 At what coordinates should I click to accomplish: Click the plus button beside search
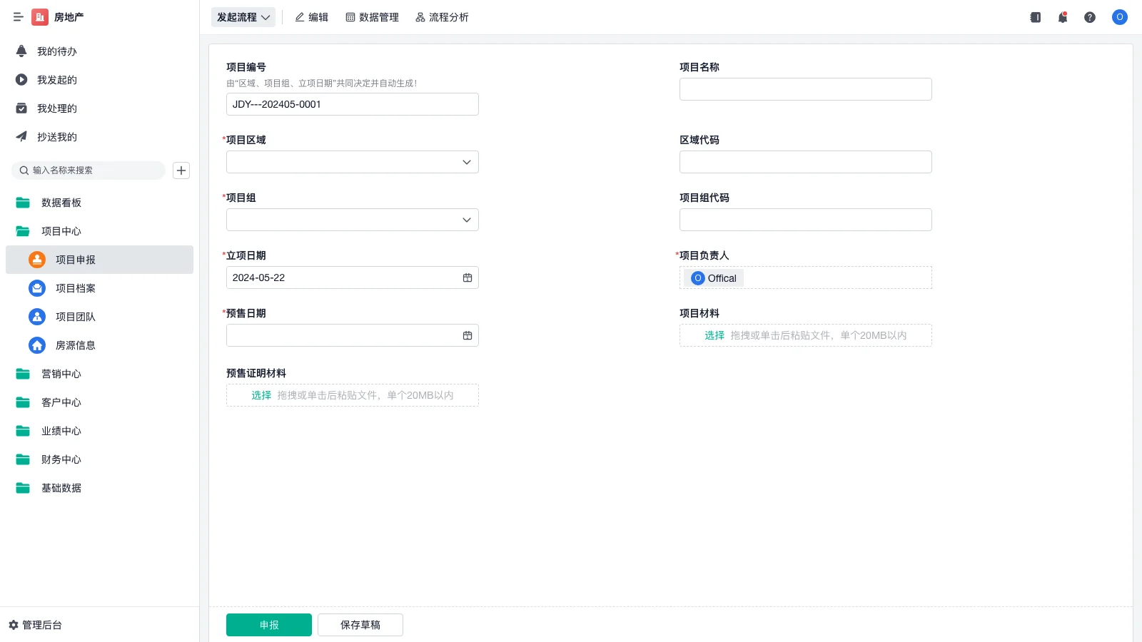tap(181, 170)
